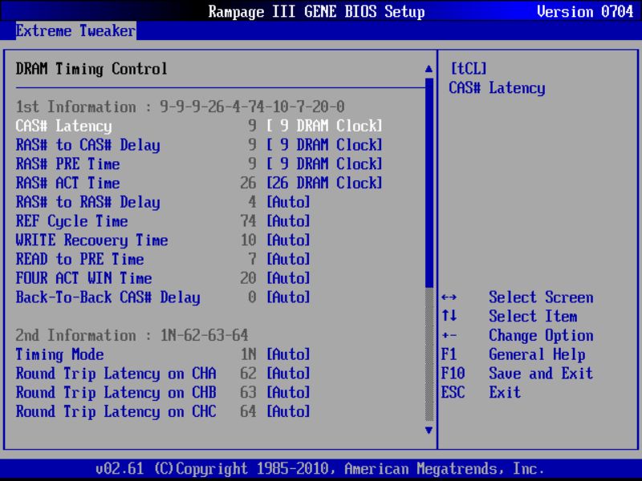Click the Exit legend text
The width and height of the screenshot is (642, 481).
pyautogui.click(x=505, y=393)
